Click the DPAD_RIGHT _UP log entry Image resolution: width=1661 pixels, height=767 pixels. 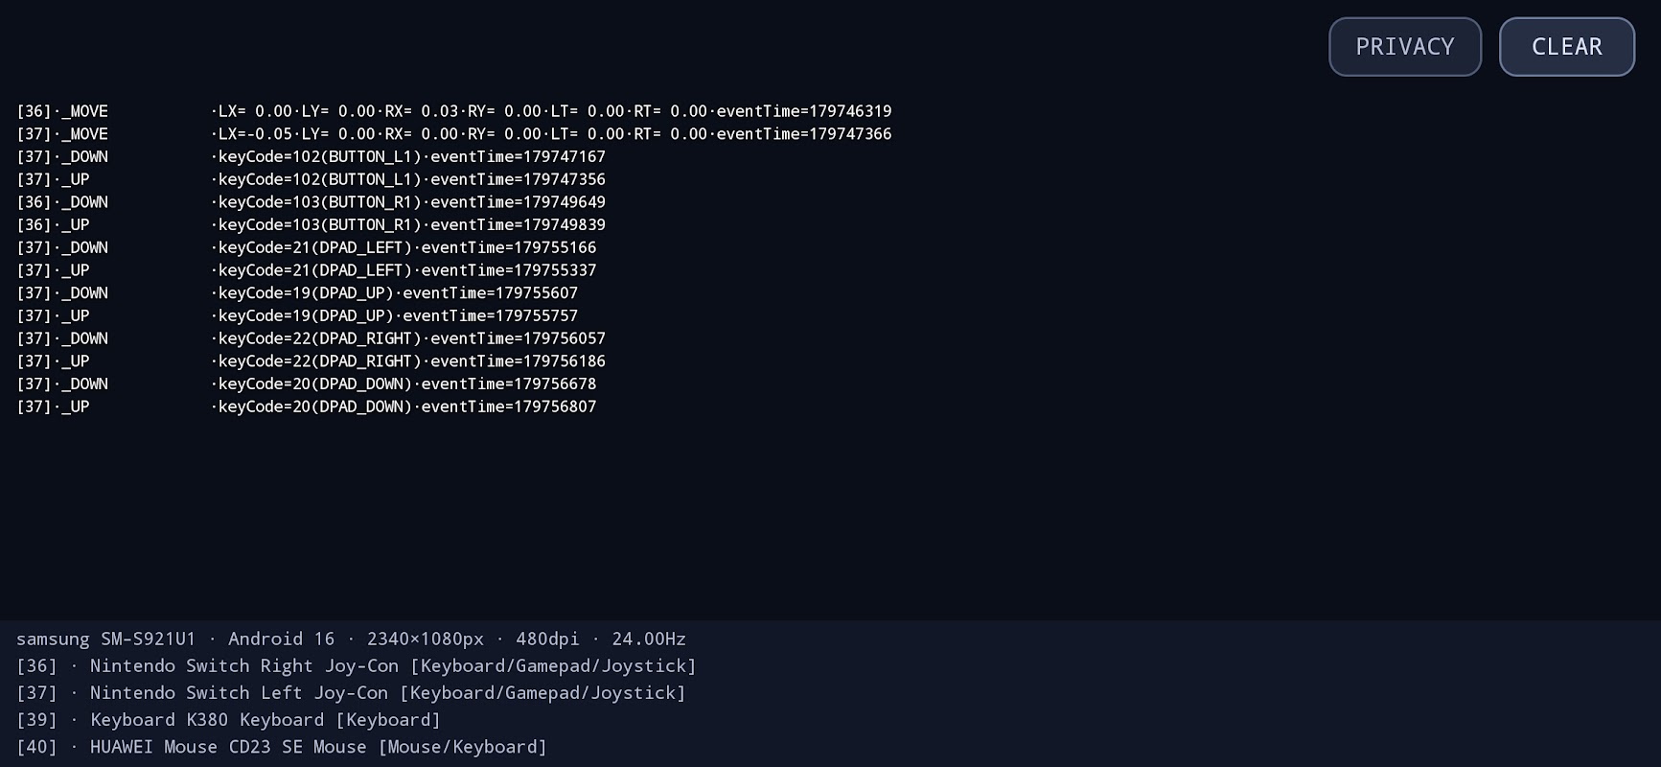click(x=311, y=361)
